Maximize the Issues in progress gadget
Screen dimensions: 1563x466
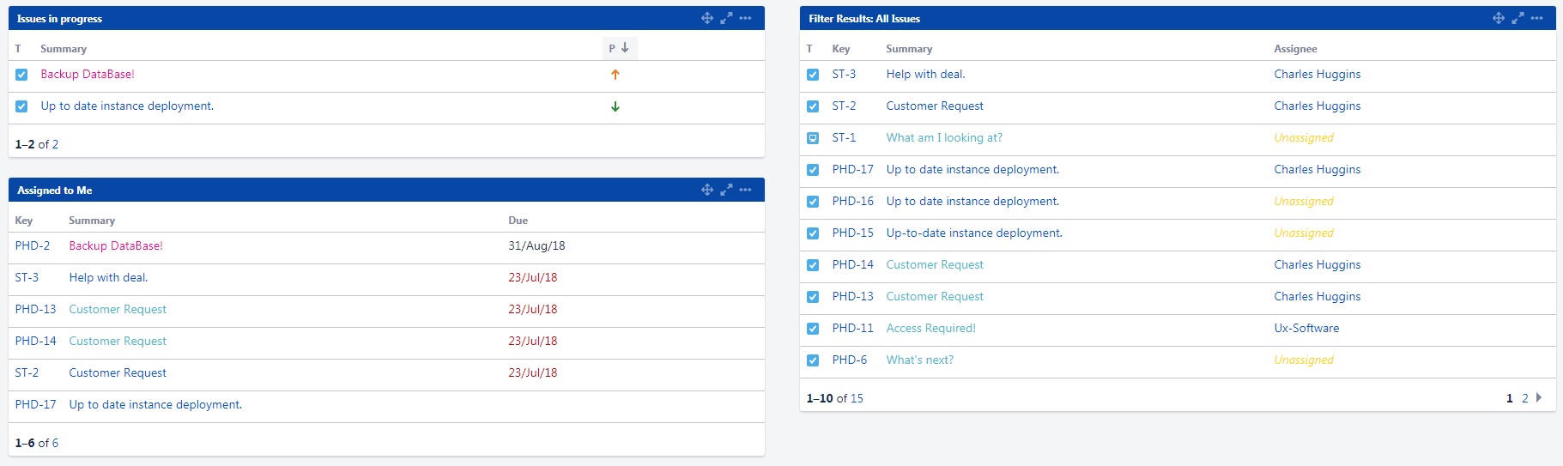[x=726, y=18]
